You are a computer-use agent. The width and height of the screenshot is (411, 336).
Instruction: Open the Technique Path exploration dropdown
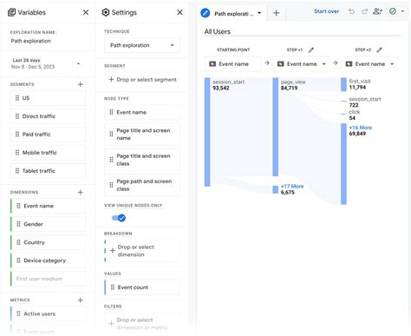[x=142, y=45]
